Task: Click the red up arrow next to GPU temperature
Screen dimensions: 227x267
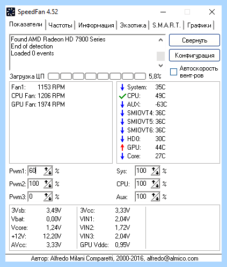Action: 122,147
